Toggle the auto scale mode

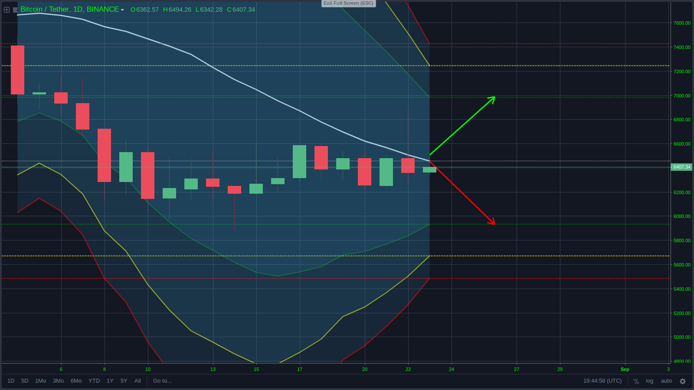(x=666, y=381)
